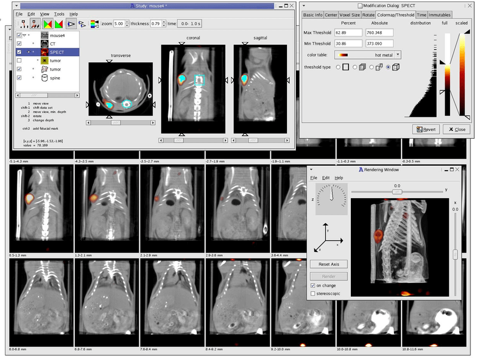This screenshot has height=359, width=477.
Task: Select the per-slice threshold type radio button
Action: click(338, 67)
